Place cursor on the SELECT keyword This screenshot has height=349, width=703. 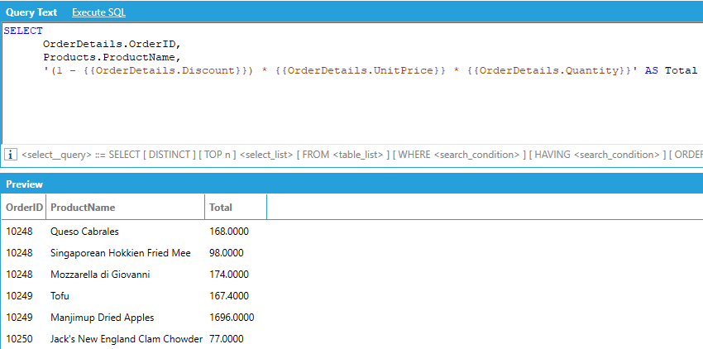tap(23, 31)
